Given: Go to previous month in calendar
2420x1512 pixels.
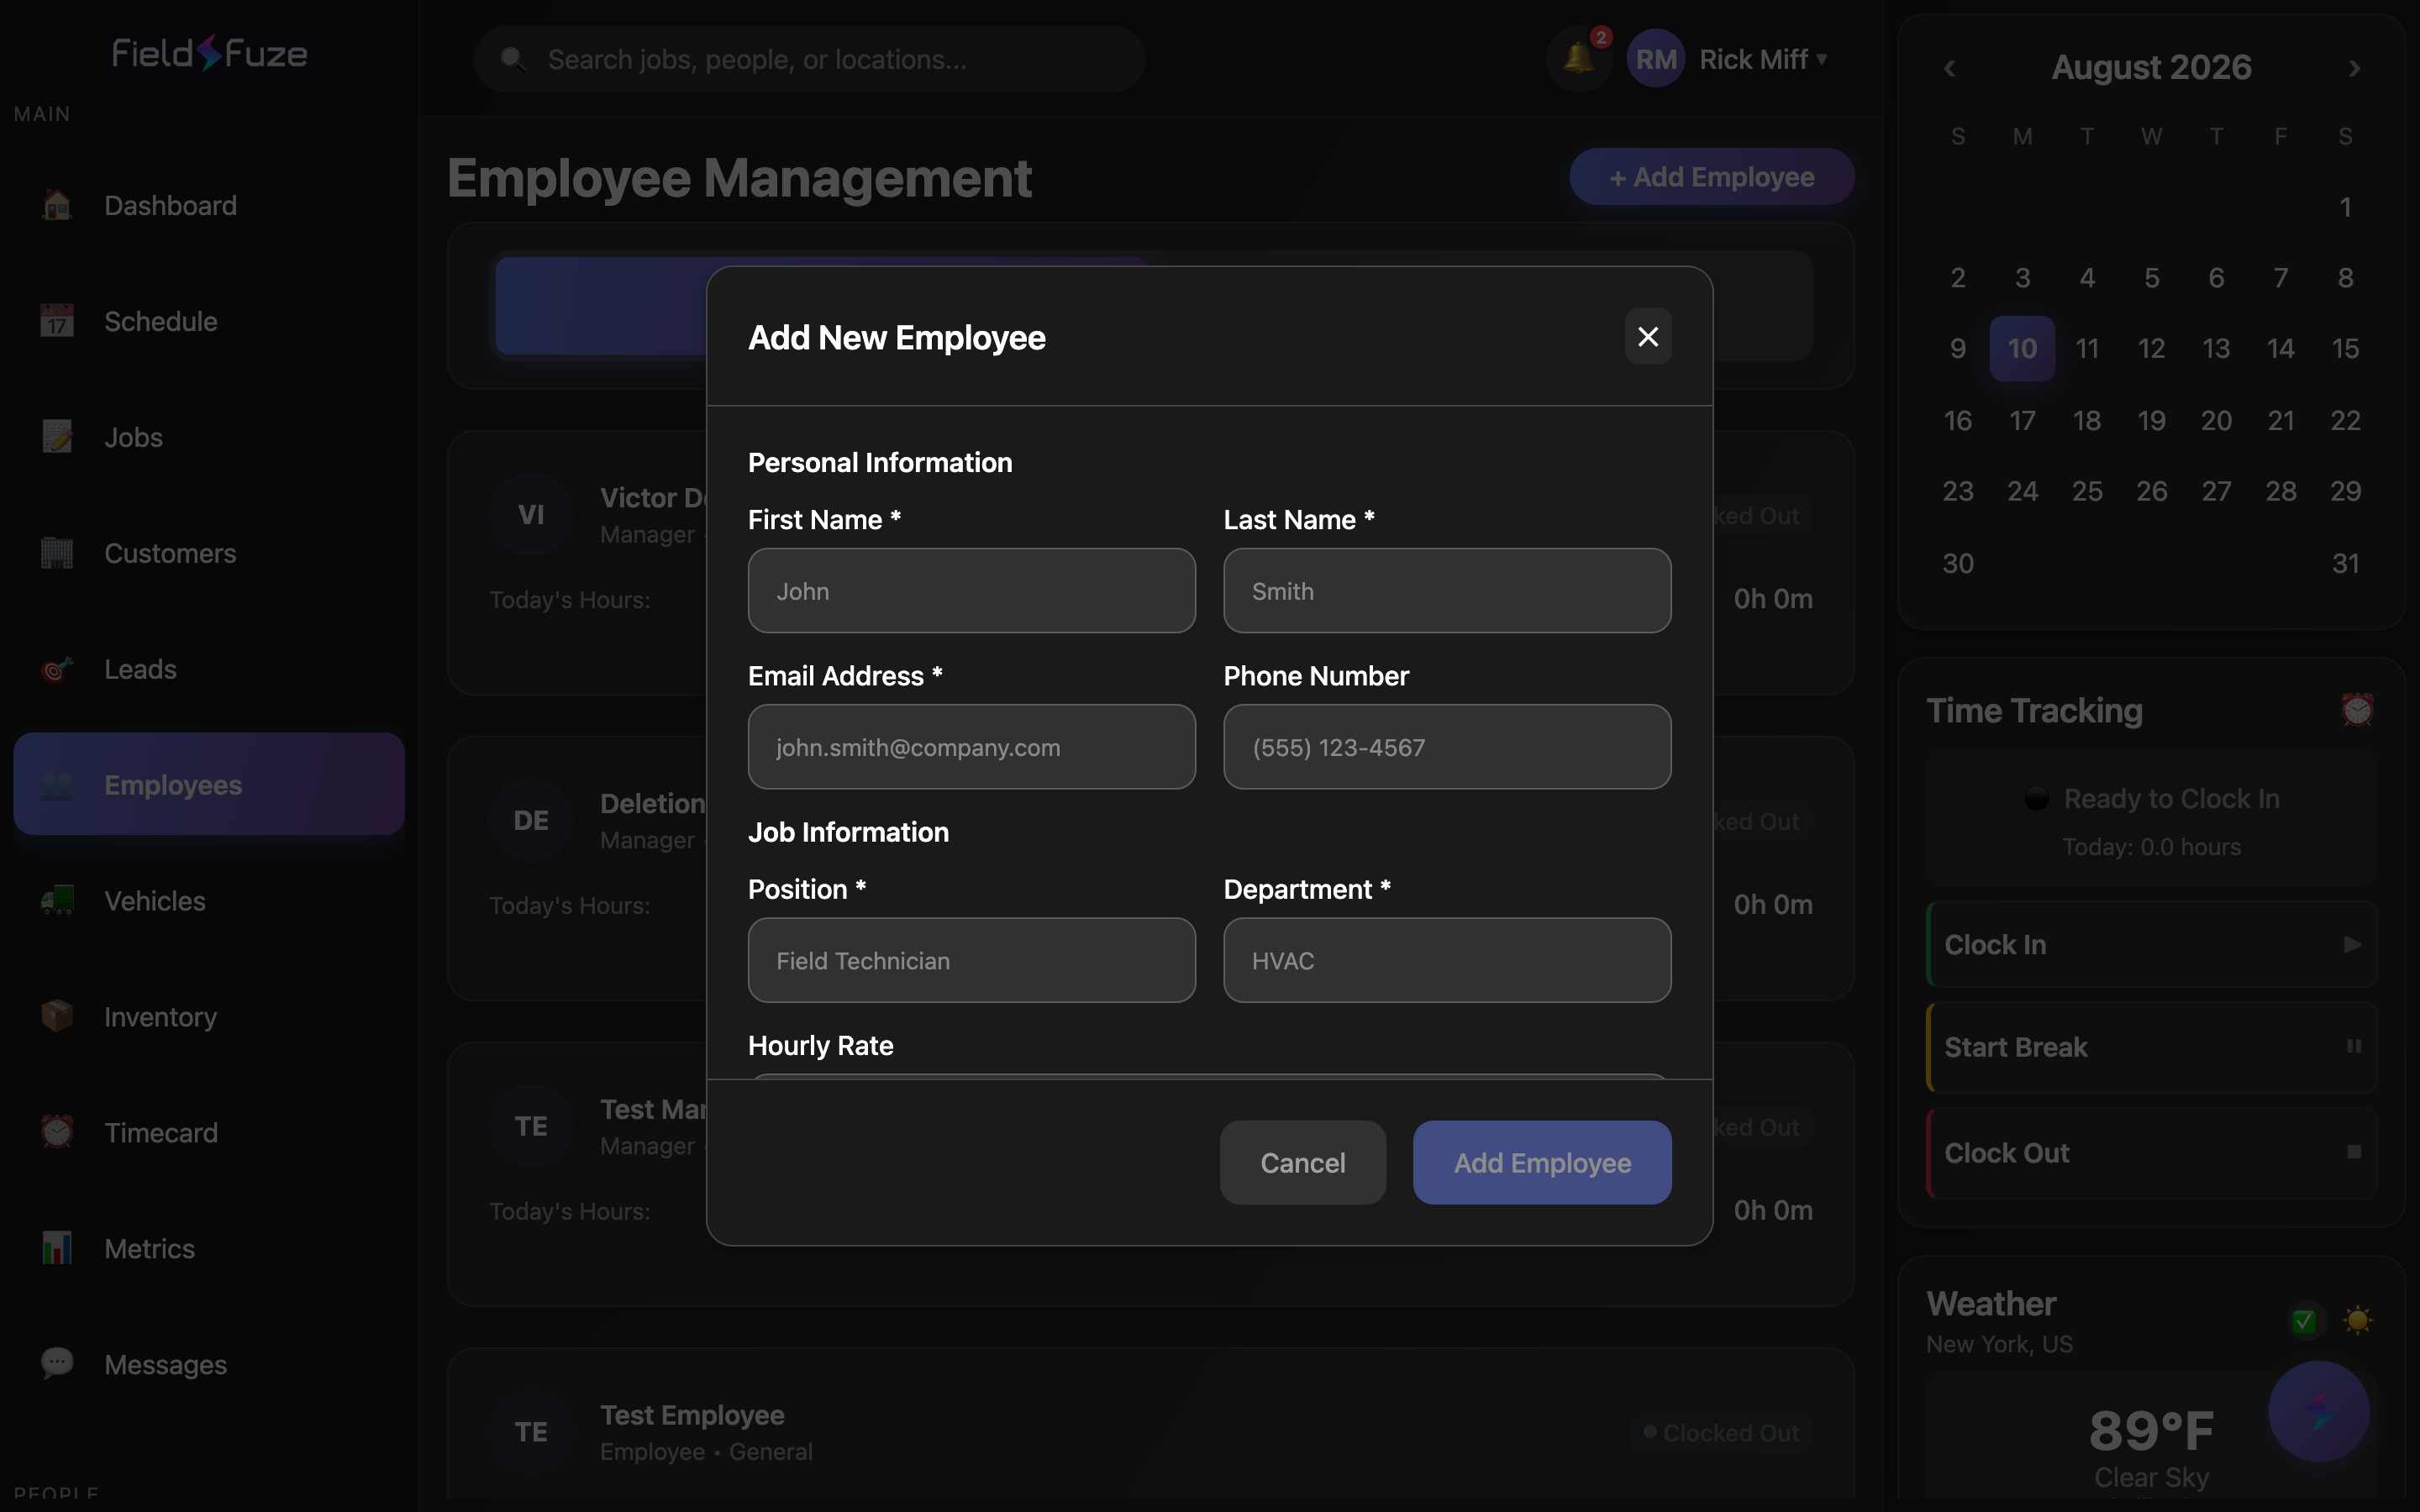Looking at the screenshot, I should coord(1949,68).
